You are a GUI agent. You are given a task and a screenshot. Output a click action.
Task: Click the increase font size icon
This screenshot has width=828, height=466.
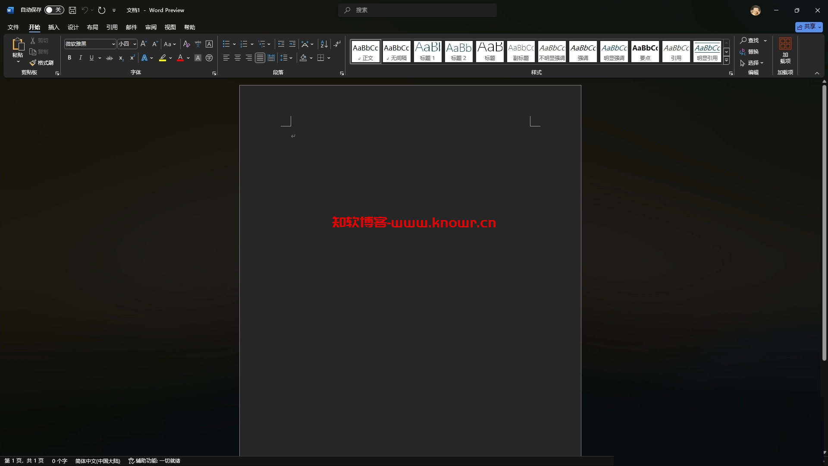tap(144, 44)
